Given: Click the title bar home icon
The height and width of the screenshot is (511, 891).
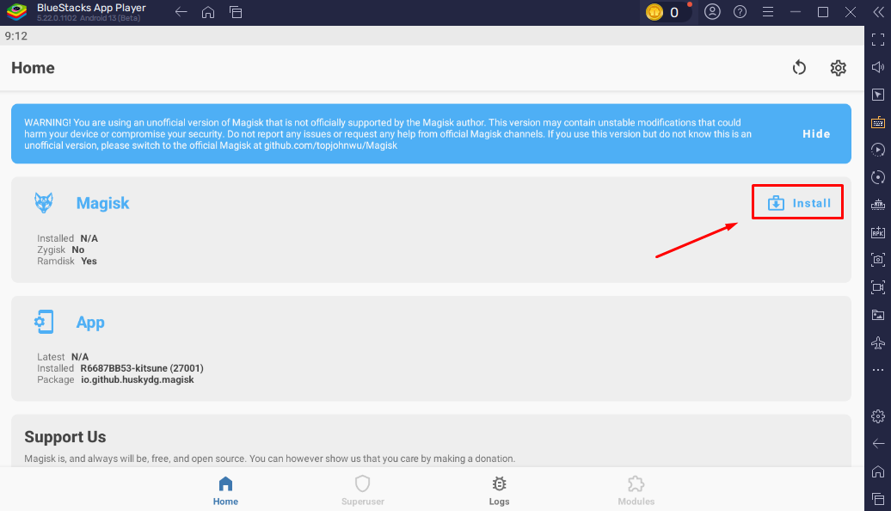Looking at the screenshot, I should click(208, 12).
